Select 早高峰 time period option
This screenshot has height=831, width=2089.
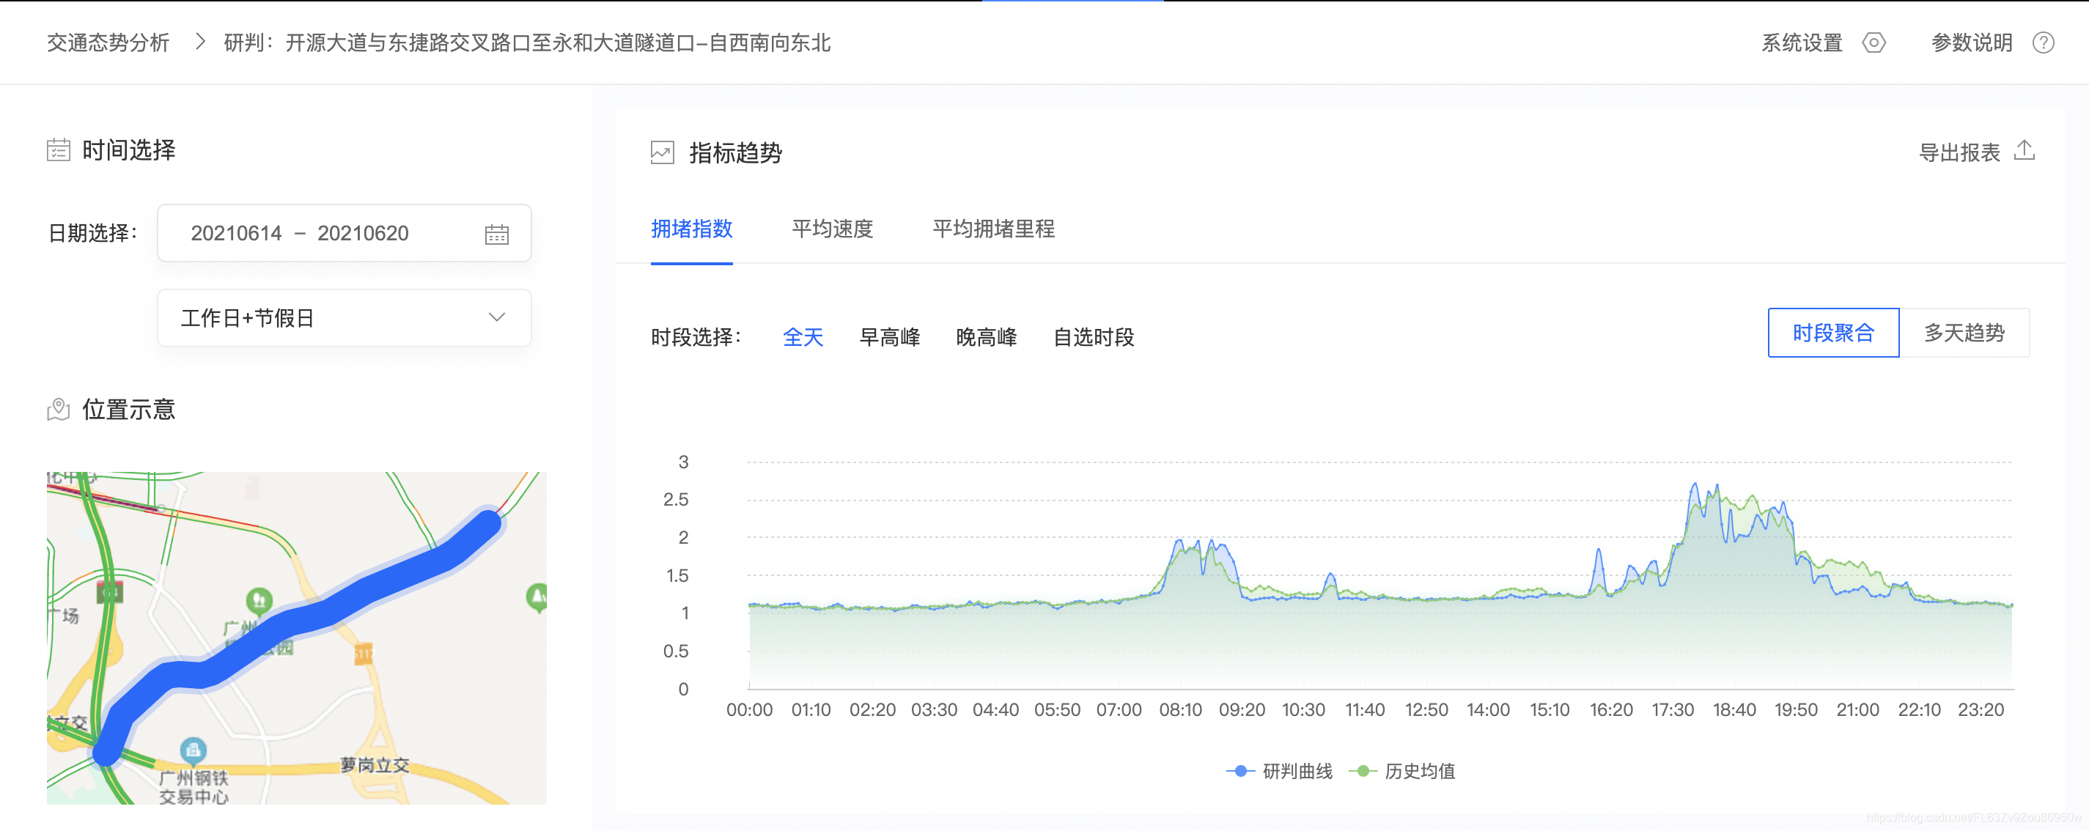(x=890, y=337)
